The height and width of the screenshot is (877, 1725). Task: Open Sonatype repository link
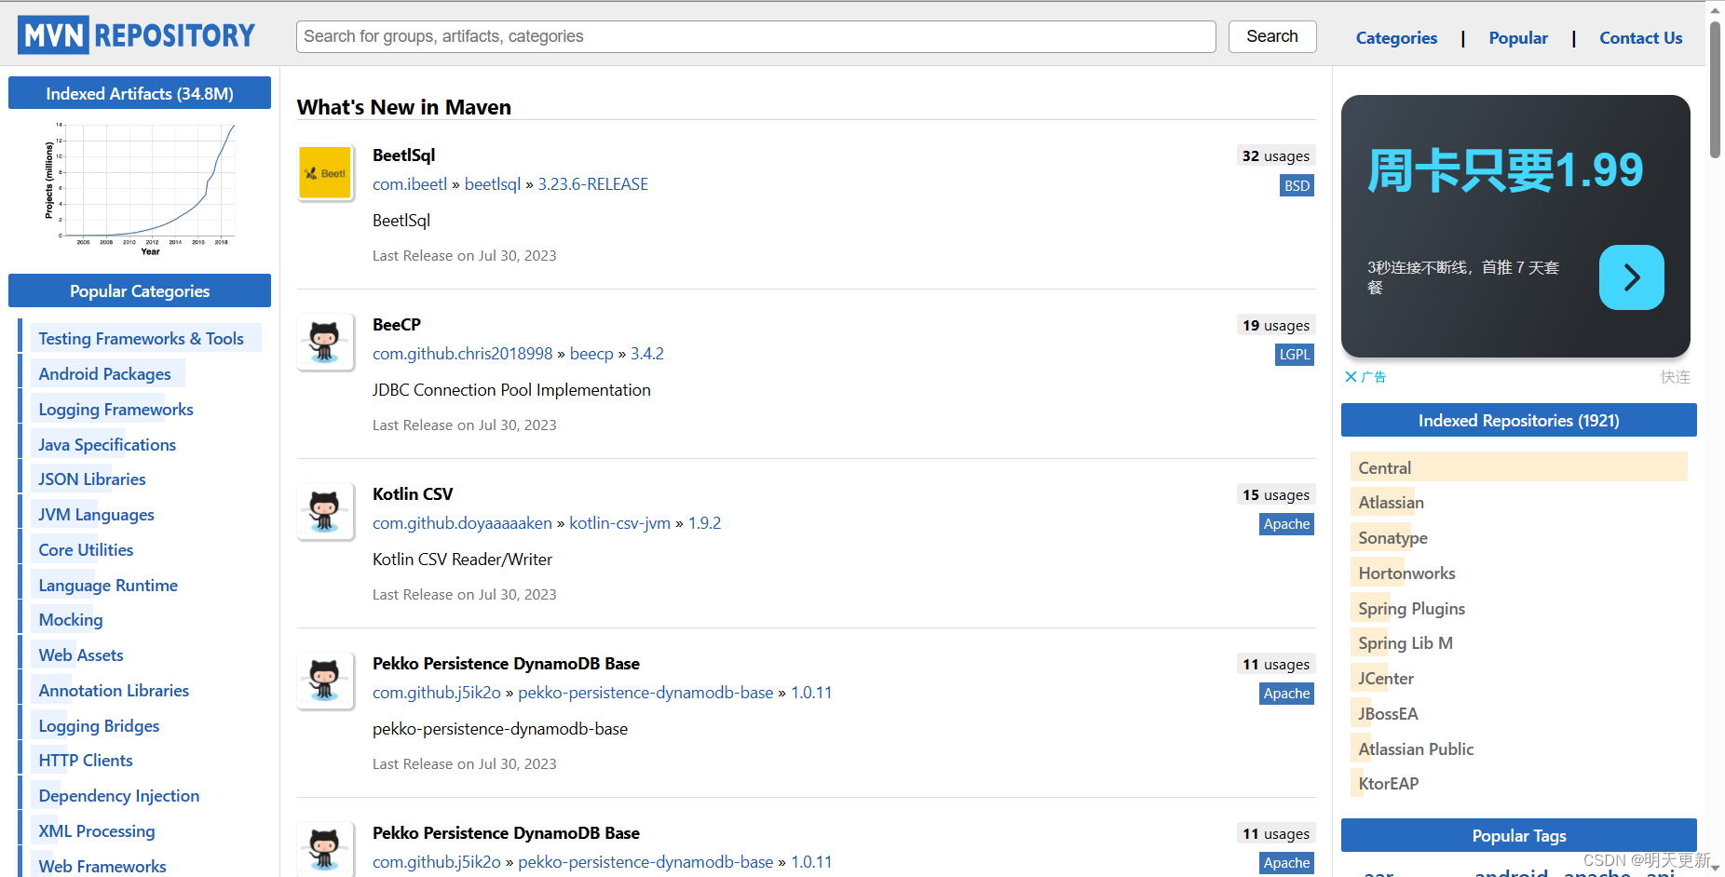[x=1392, y=538]
